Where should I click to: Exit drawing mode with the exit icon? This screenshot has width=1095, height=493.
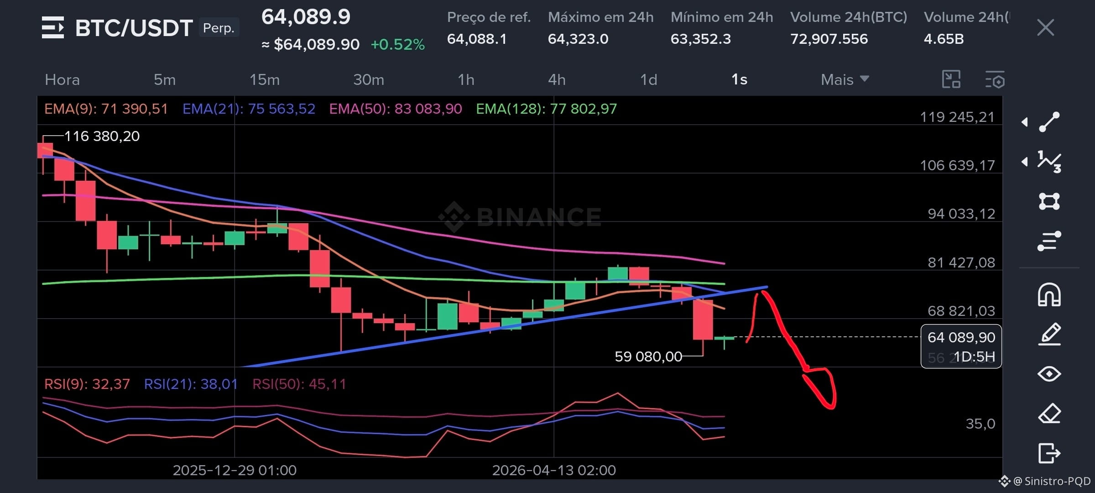[1049, 453]
